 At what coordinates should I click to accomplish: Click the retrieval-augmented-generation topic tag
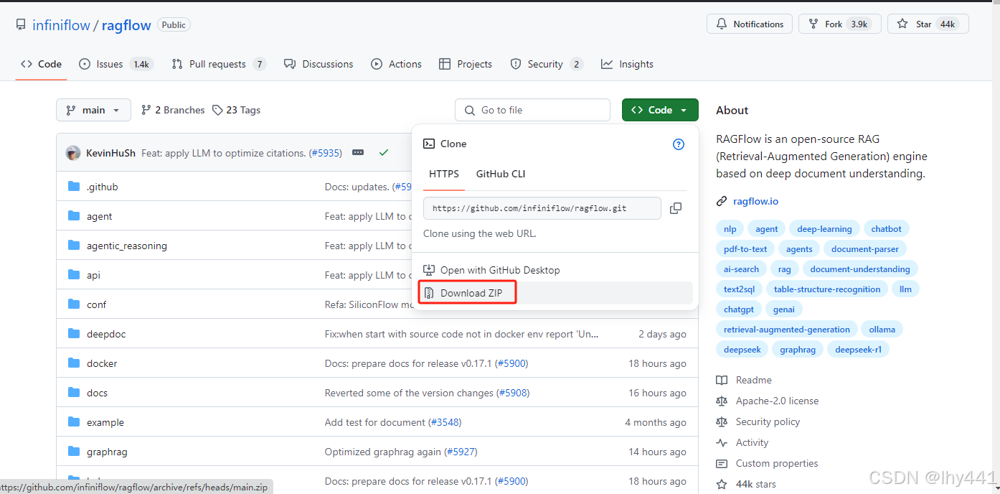pos(786,330)
